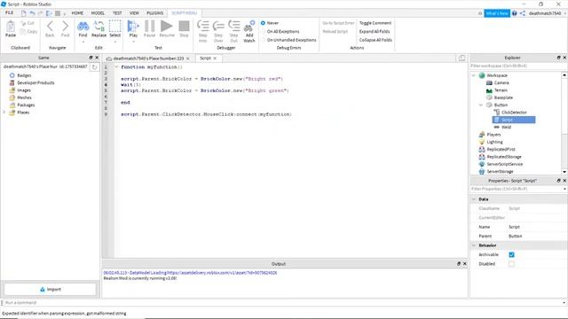
Task: Click Collapse All Folds action
Action: coord(375,40)
